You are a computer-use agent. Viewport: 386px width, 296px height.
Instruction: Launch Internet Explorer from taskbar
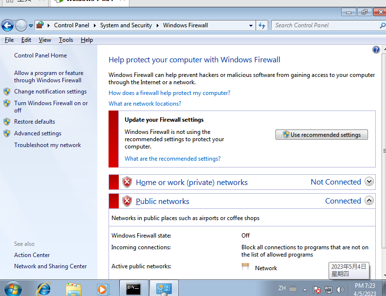[44, 289]
